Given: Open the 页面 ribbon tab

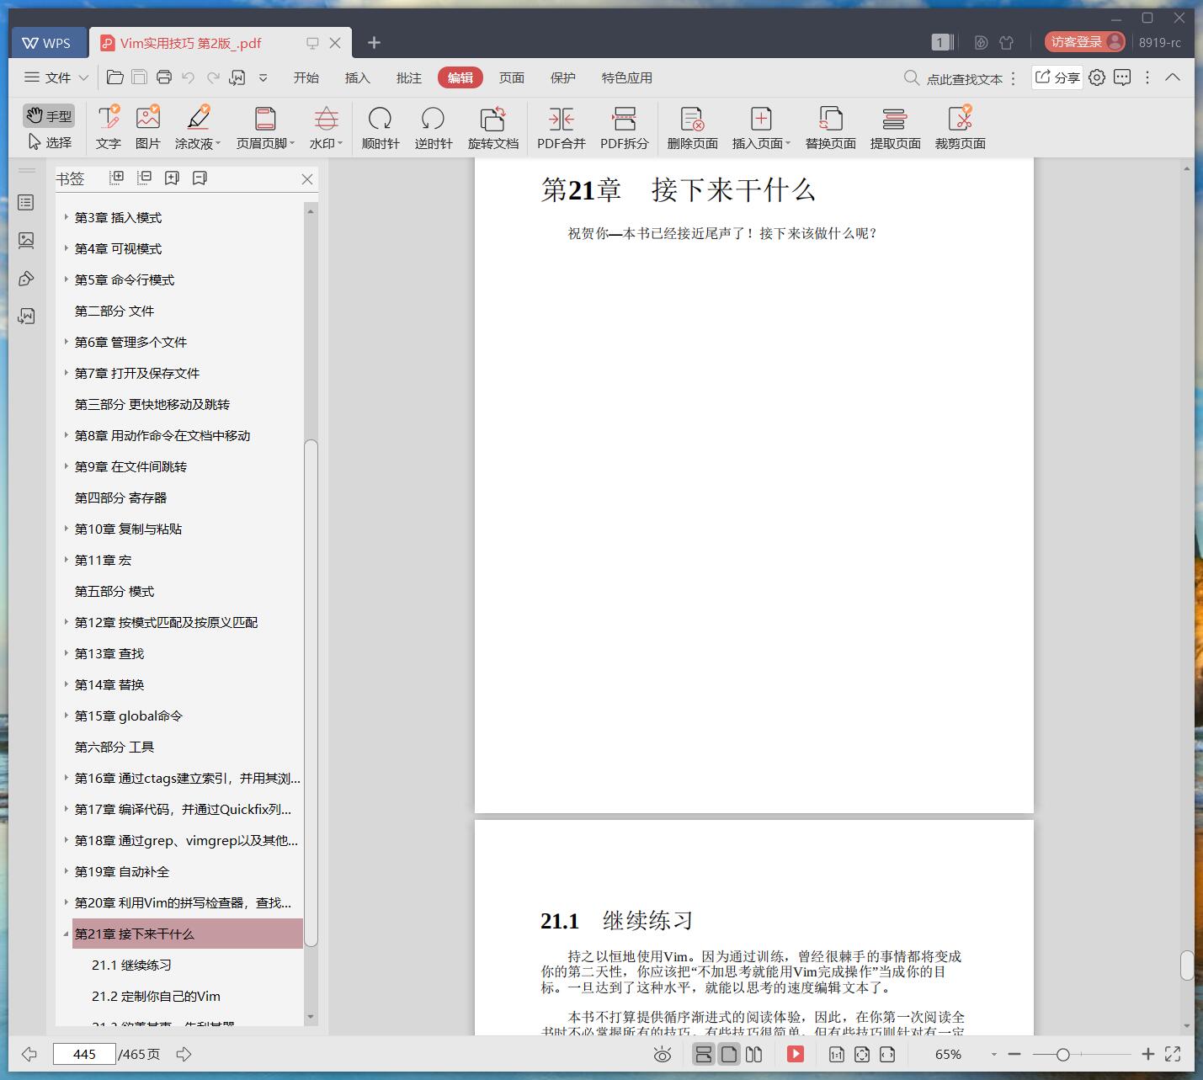Looking at the screenshot, I should (x=512, y=77).
